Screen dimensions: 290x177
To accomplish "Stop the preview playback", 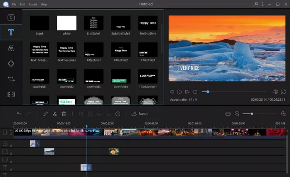I will click(195, 92).
